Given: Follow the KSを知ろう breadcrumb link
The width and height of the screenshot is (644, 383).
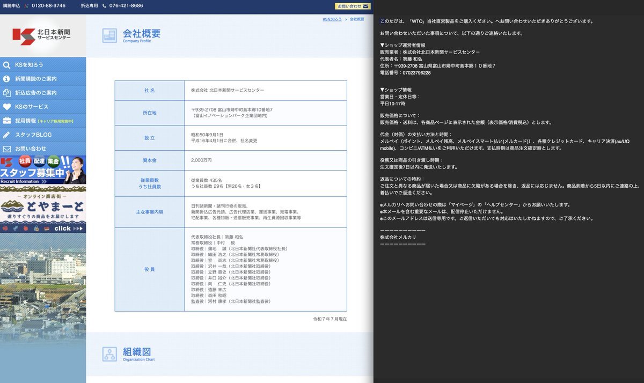Looking at the screenshot, I should (x=332, y=19).
